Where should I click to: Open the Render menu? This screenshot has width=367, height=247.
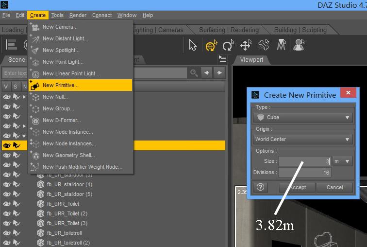pos(78,15)
